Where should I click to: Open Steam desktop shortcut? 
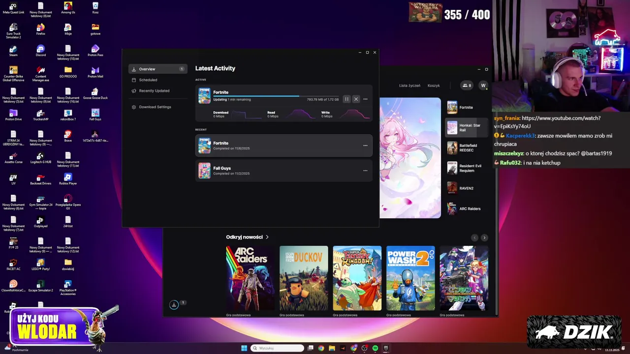click(x=13, y=51)
